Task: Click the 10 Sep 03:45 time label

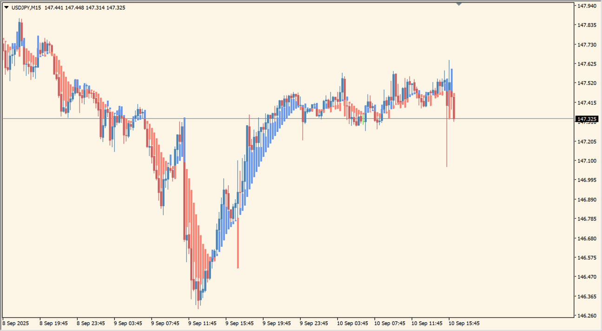Action: pos(352,323)
